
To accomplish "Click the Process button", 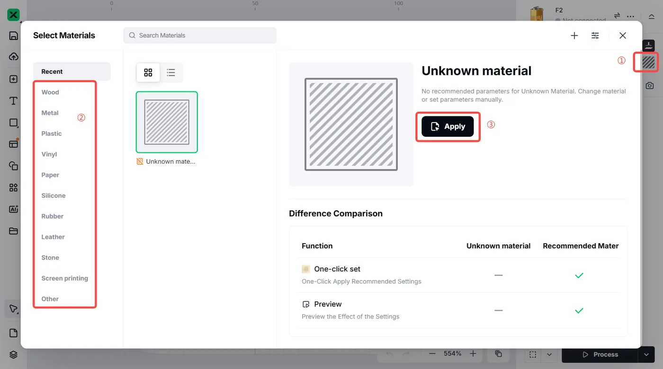I will 600,354.
